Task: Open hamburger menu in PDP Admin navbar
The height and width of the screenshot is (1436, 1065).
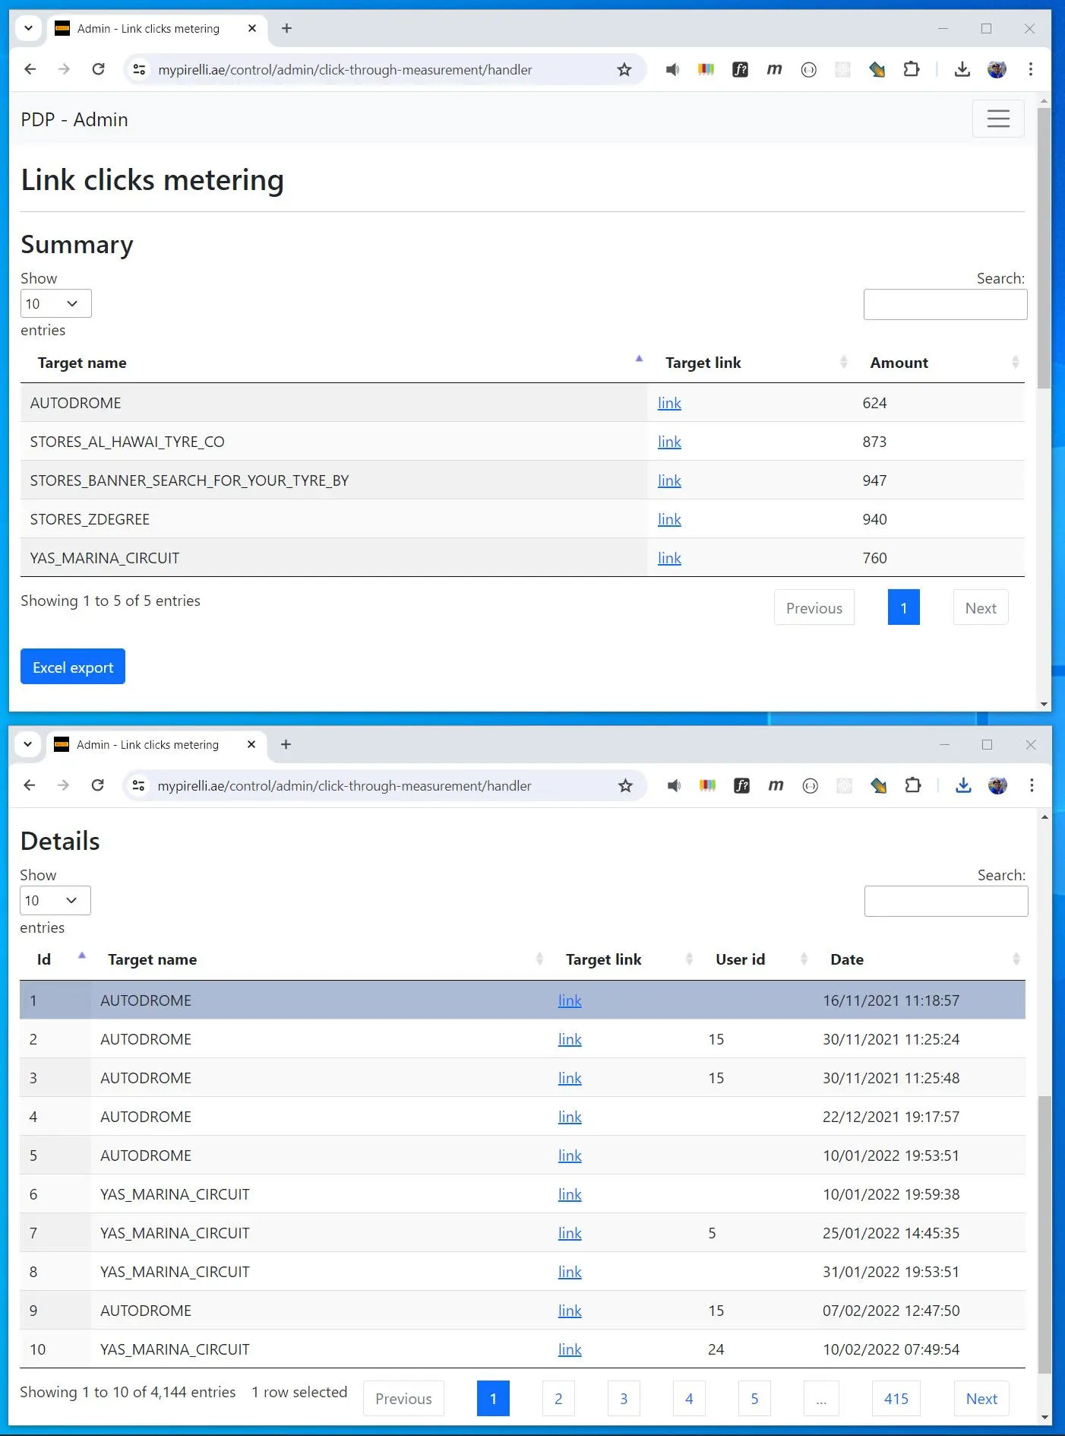Action: (997, 119)
